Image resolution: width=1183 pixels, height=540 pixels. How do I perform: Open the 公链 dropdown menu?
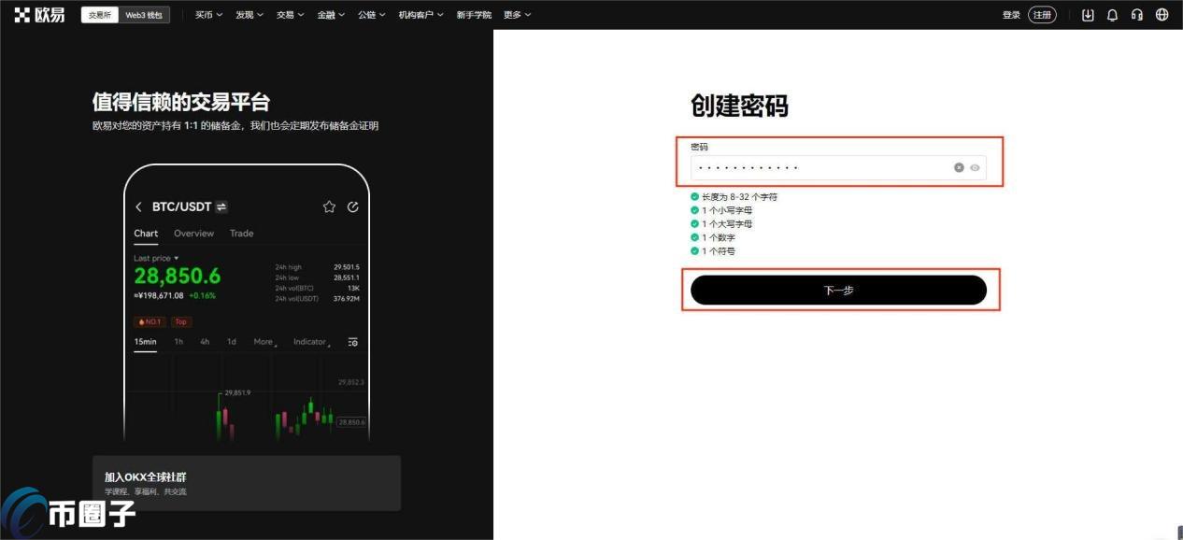coord(372,15)
